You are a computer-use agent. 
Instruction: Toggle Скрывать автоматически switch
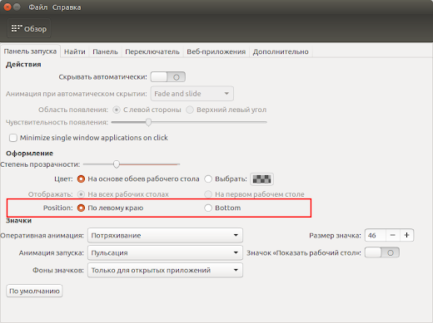tap(168, 77)
